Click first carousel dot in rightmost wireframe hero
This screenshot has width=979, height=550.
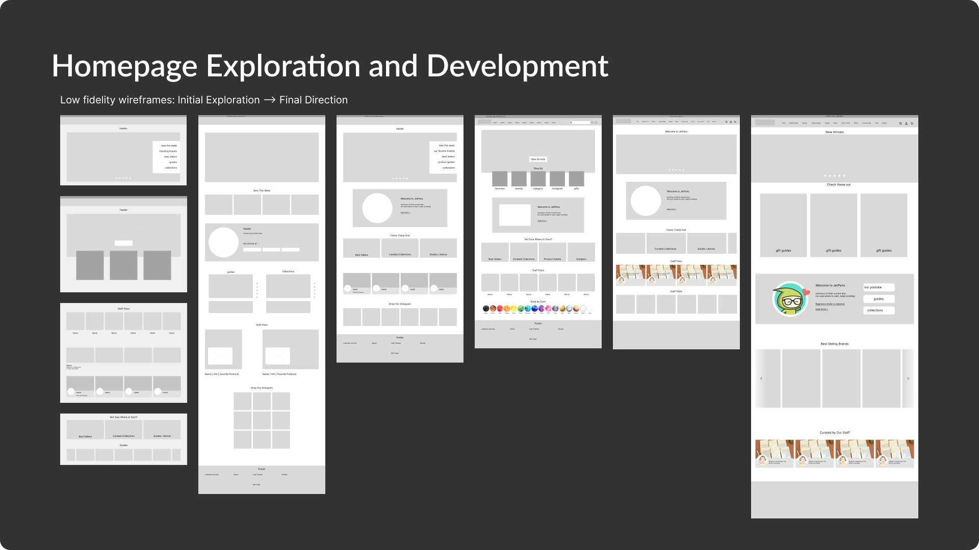coord(825,176)
